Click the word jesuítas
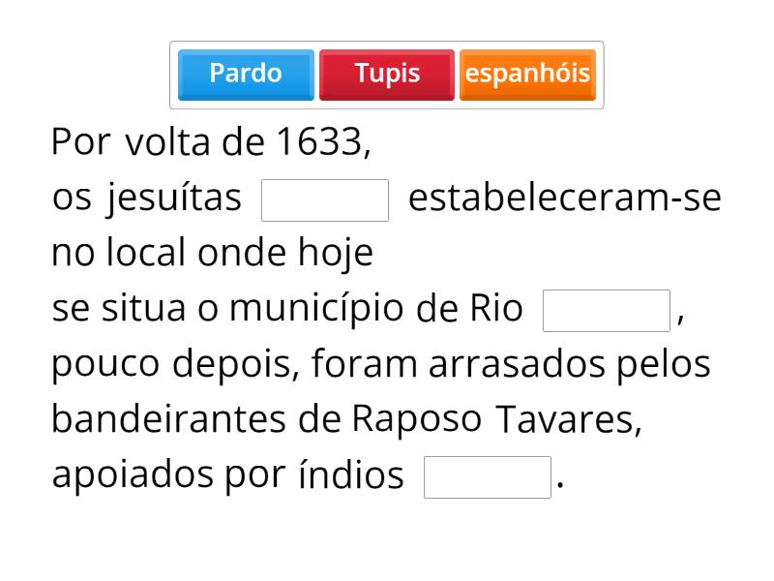The image size is (774, 581). point(174,199)
